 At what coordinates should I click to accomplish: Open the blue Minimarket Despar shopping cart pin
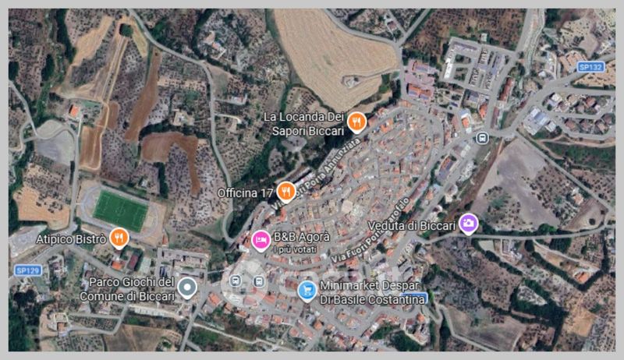pos(307,291)
